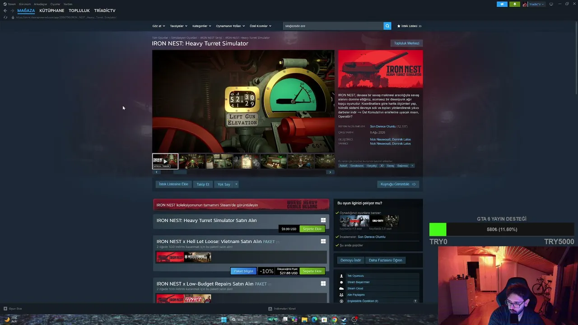Switch to Big Picture mode icon

click(551, 4)
